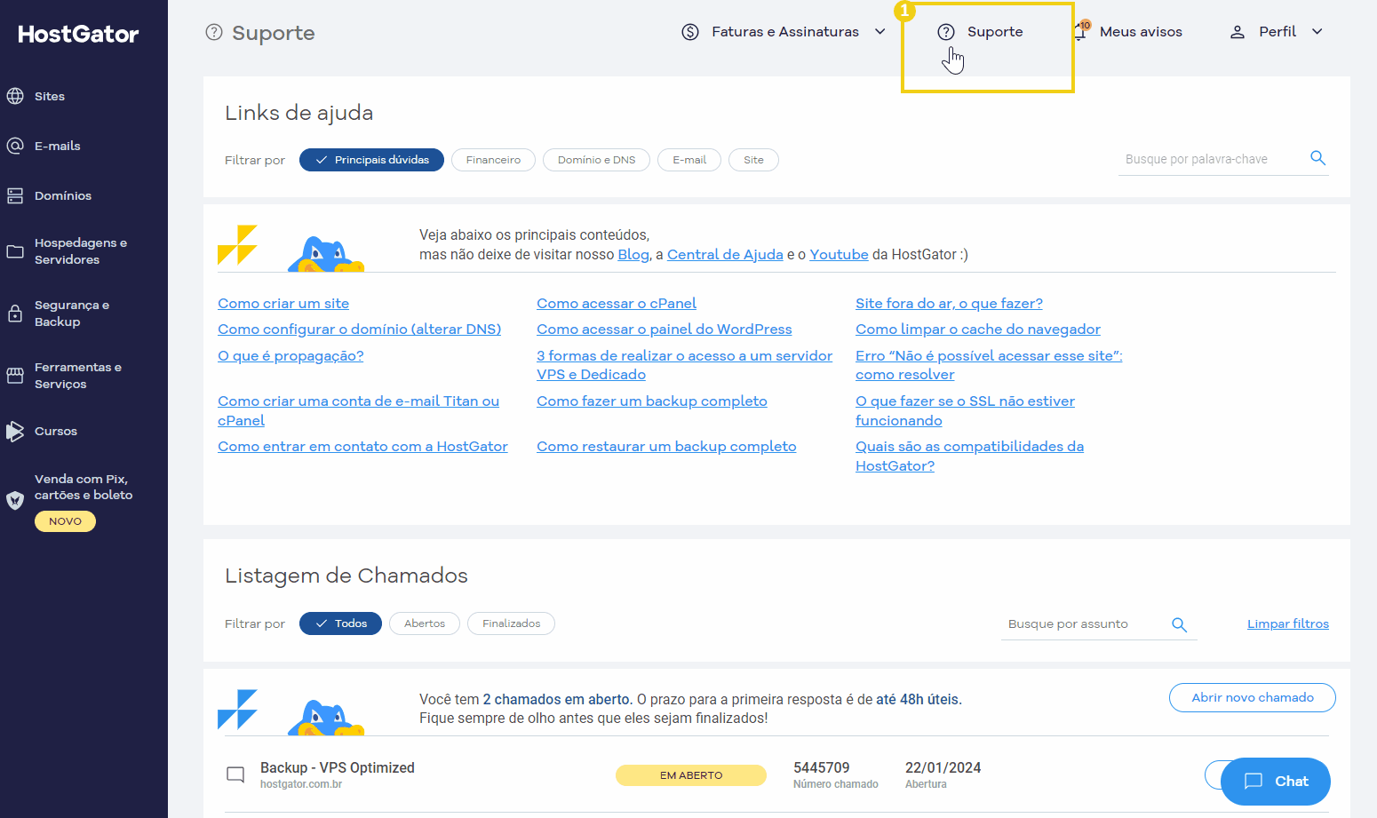
Task: Open the Chat bubble icon
Action: 1253,782
